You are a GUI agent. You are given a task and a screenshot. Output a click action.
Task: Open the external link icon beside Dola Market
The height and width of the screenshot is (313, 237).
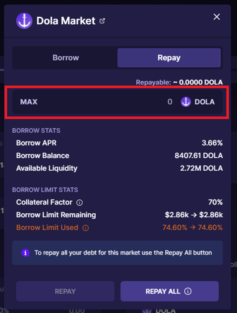coord(102,21)
